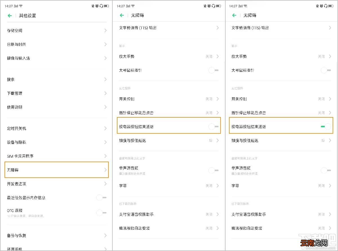The image size is (338, 251).
Task: Enable 大号鼠标指针 on right screen
Action: pos(326,70)
